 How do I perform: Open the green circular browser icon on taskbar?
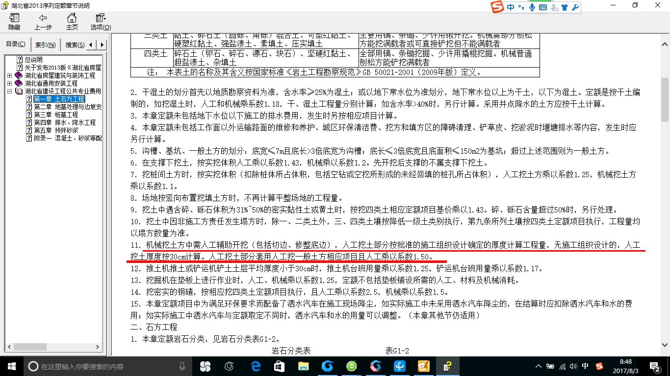click(x=351, y=366)
